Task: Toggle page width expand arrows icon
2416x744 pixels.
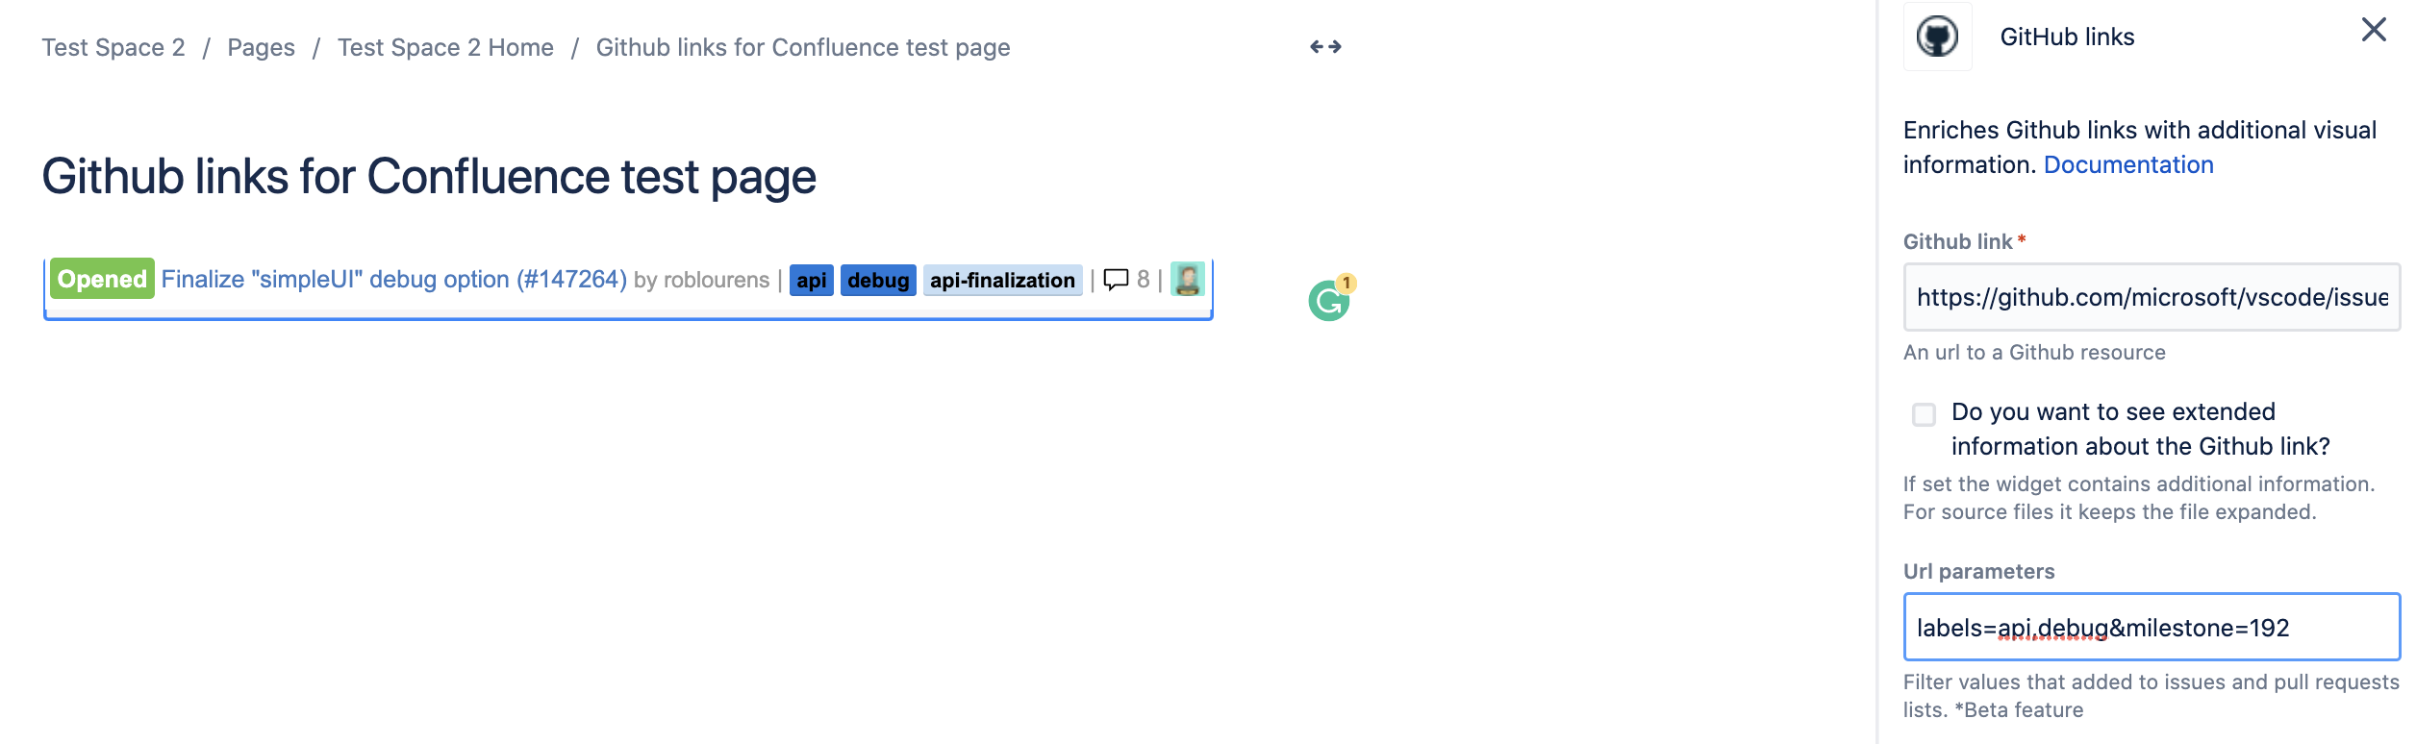Action: click(x=1325, y=47)
